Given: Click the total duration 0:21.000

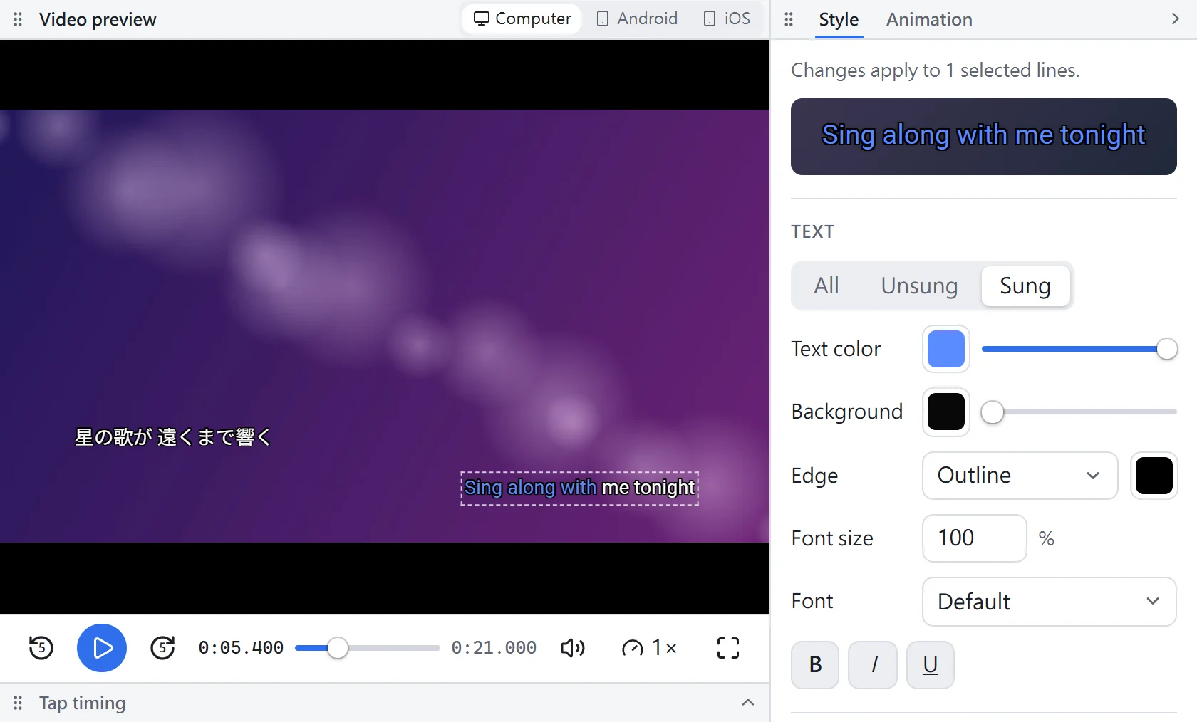Looking at the screenshot, I should point(494,648).
